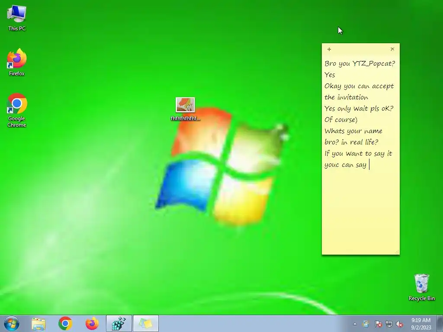Image resolution: width=443 pixels, height=332 pixels.
Task: Click the tray icon left of the flag
Action: (366, 324)
